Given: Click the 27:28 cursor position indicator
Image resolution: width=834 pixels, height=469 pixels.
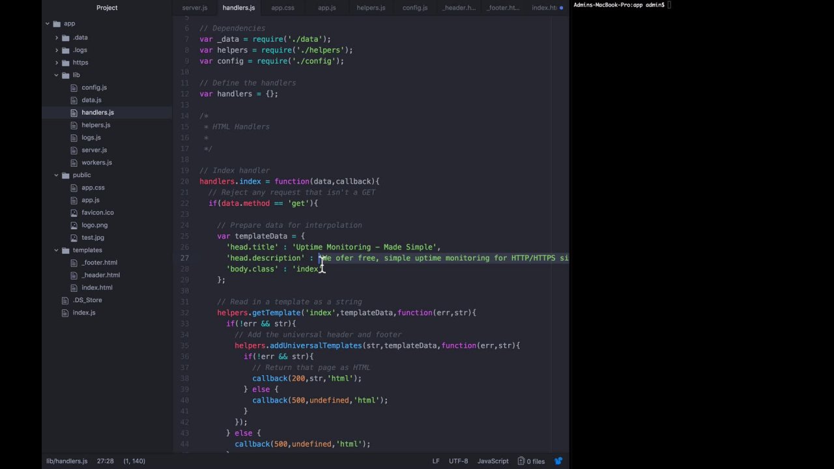Looking at the screenshot, I should (105, 461).
